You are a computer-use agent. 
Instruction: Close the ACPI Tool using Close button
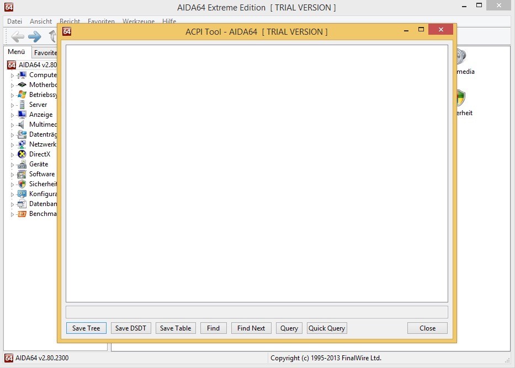coord(427,328)
